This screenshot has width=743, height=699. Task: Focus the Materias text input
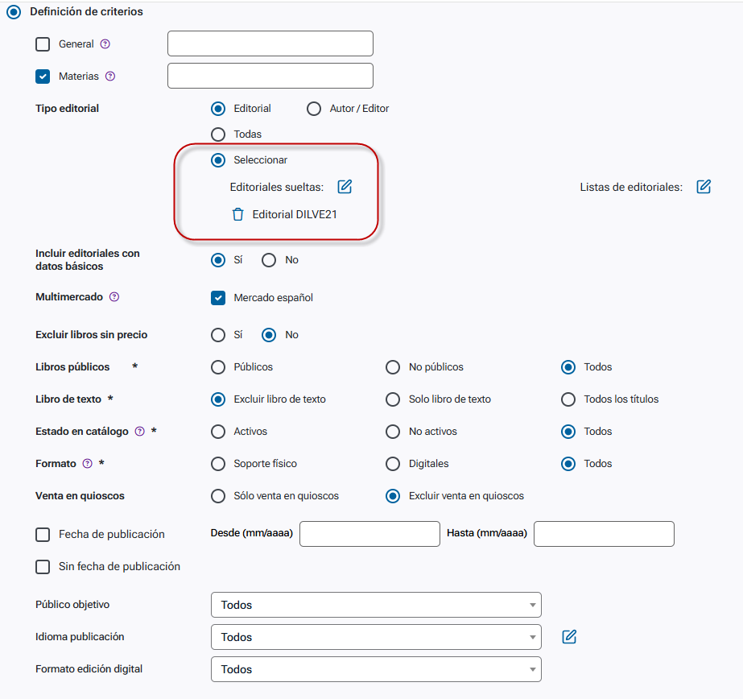tap(270, 76)
